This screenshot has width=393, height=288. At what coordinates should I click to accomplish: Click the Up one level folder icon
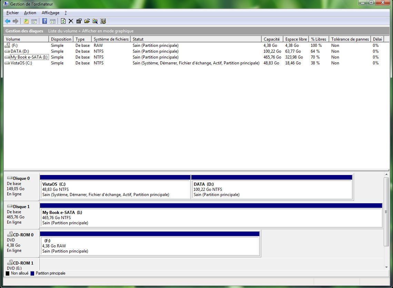point(26,21)
